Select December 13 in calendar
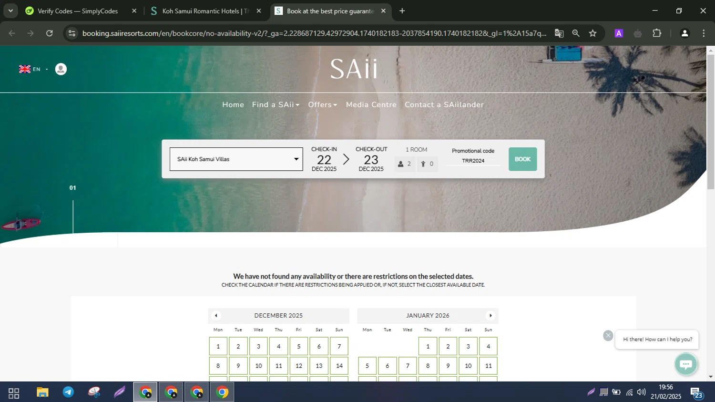Screen dimensions: 715x402 click(x=319, y=366)
